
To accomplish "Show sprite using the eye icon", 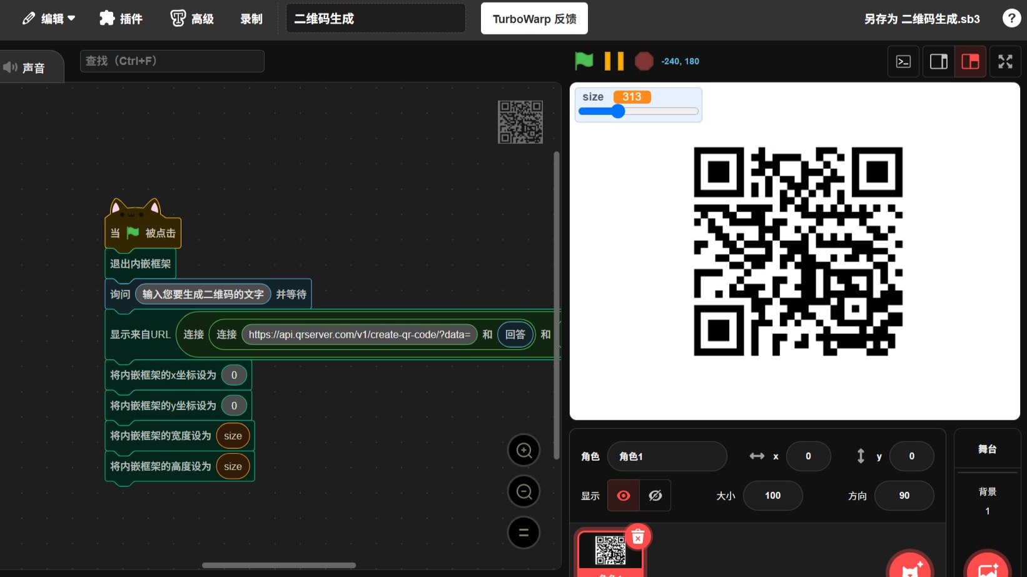I will pyautogui.click(x=624, y=496).
